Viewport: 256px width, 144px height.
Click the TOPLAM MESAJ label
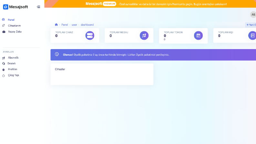(x=119, y=32)
